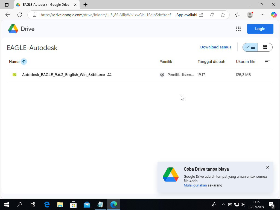Click the Google Drive logo
This screenshot has height=210, width=280.
click(21, 29)
